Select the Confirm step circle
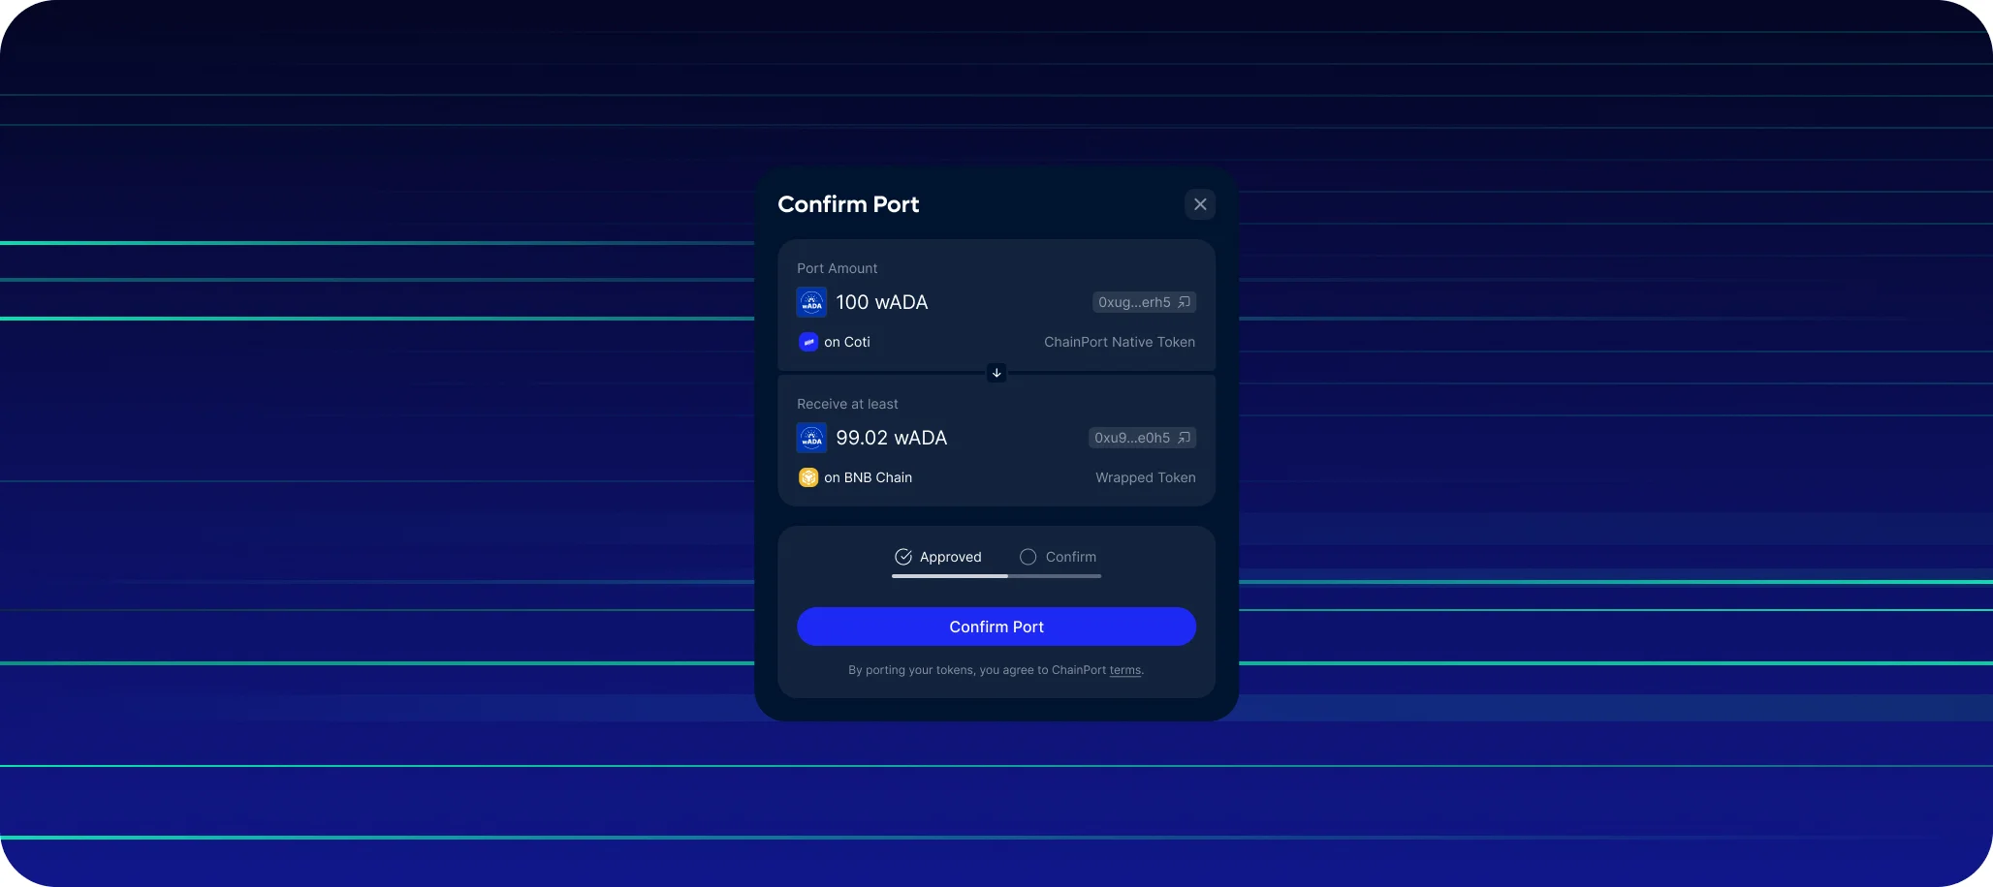Image resolution: width=1993 pixels, height=887 pixels. click(1028, 557)
